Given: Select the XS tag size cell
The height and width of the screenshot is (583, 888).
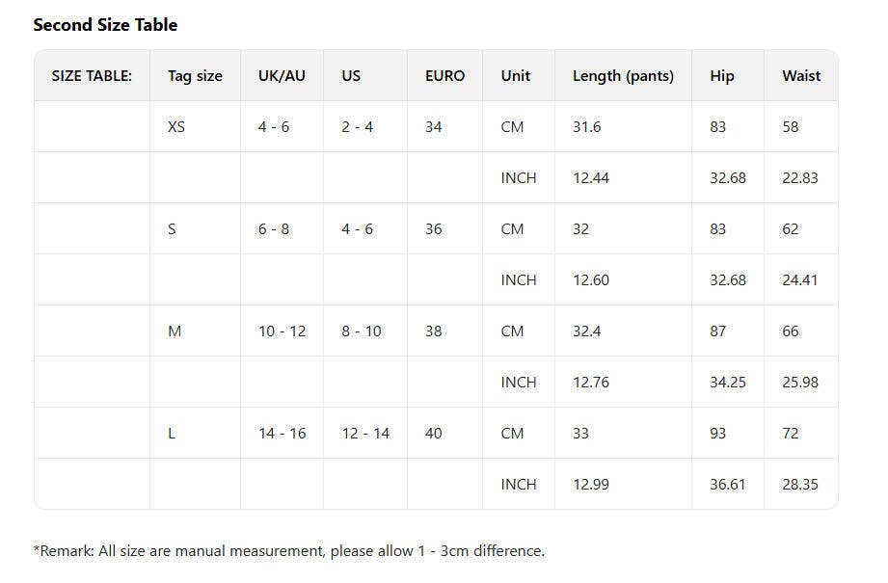Looking at the screenshot, I should pos(176,127).
